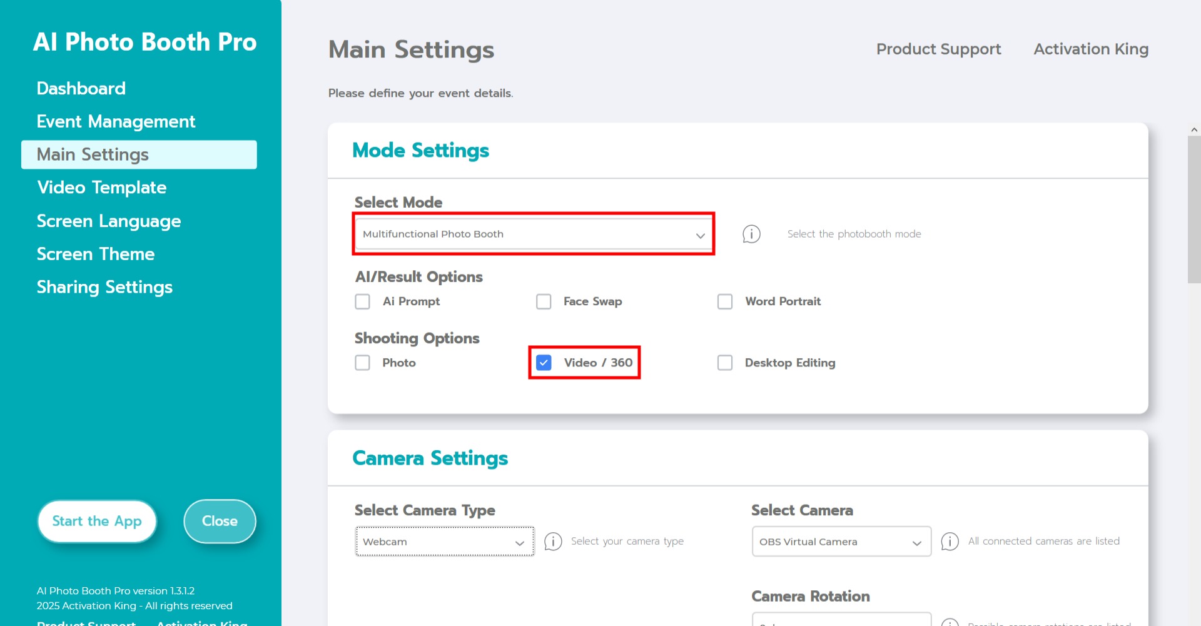Image resolution: width=1201 pixels, height=626 pixels.
Task: Open the OBS Virtual Camera dropdown
Action: [x=841, y=542]
